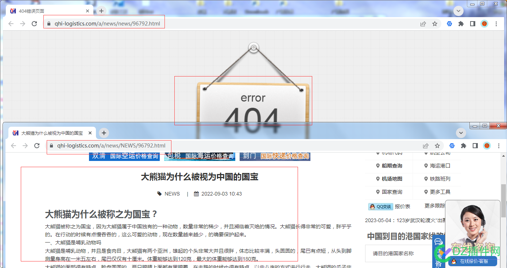
Task: Expand tab search chevron in top window
Action: [x=458, y=11]
